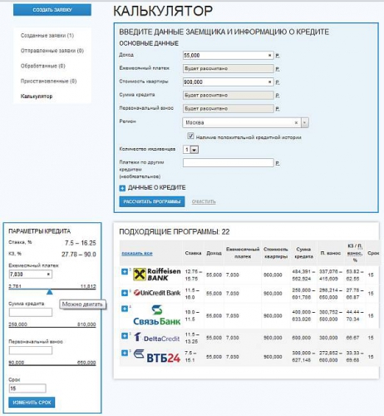Toggle positive credit history checkbox
This screenshot has height=416, width=384.
190,136
